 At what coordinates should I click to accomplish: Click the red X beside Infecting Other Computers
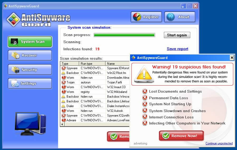coord(145,123)
